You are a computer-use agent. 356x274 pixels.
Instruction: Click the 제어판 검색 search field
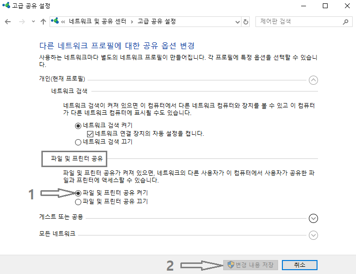[x=304, y=22]
